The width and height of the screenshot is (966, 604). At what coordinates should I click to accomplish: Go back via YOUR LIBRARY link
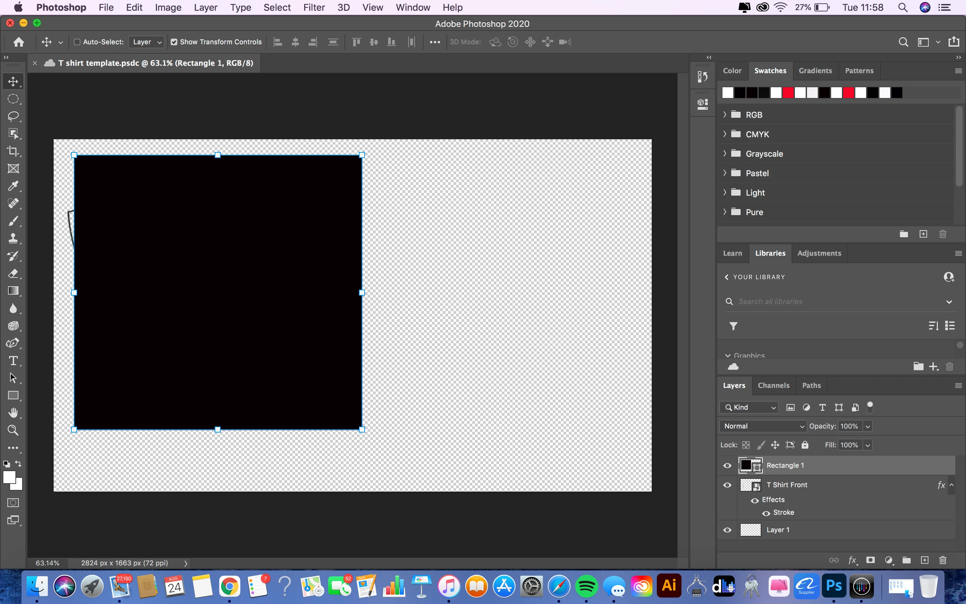click(x=754, y=277)
